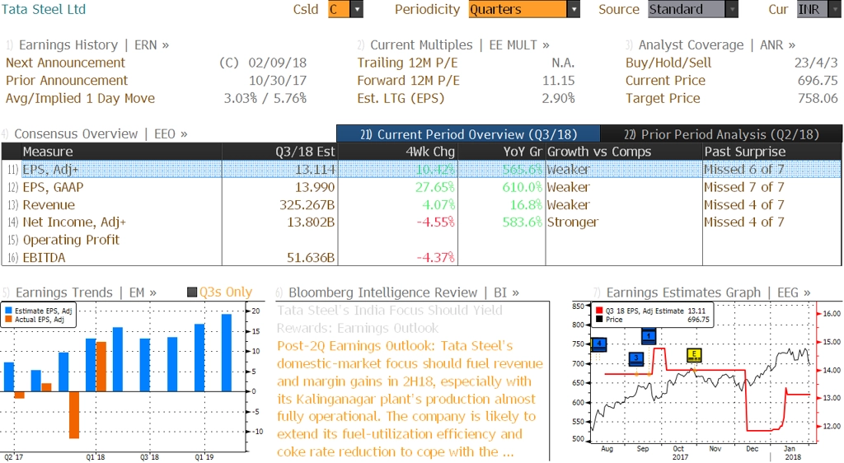Open the Periodicity Quarters dropdown arrow
The image size is (844, 463).
pyautogui.click(x=574, y=9)
